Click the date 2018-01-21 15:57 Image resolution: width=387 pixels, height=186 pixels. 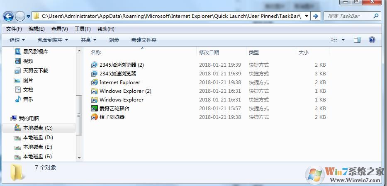click(x=220, y=109)
